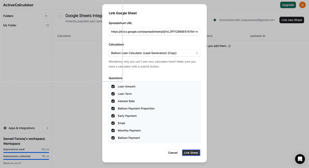
Task: Uncheck the Balloon Payment checkbox
Action: [113, 138]
